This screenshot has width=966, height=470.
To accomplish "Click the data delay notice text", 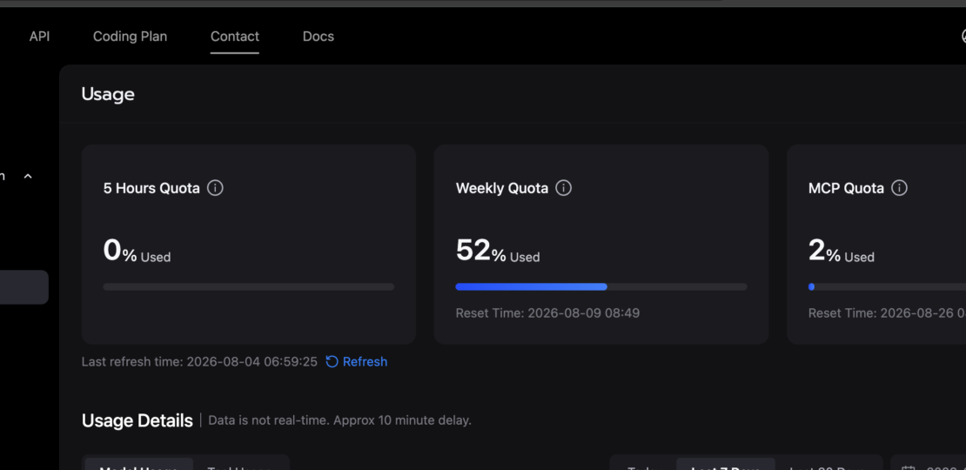I will (339, 420).
